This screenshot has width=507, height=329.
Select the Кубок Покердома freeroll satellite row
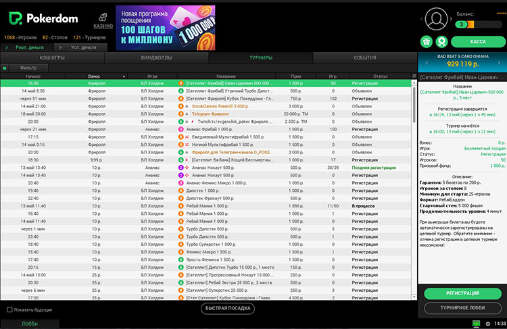pos(206,99)
